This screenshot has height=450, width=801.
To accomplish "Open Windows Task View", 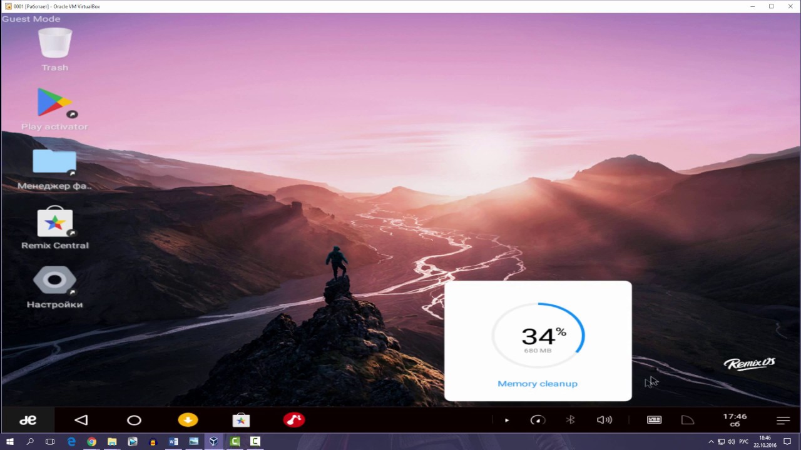I will pos(50,442).
